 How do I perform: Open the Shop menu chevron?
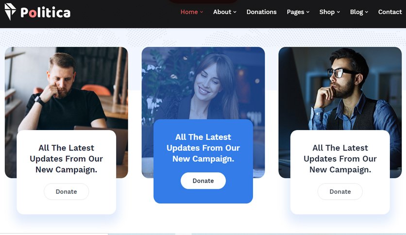(338, 12)
